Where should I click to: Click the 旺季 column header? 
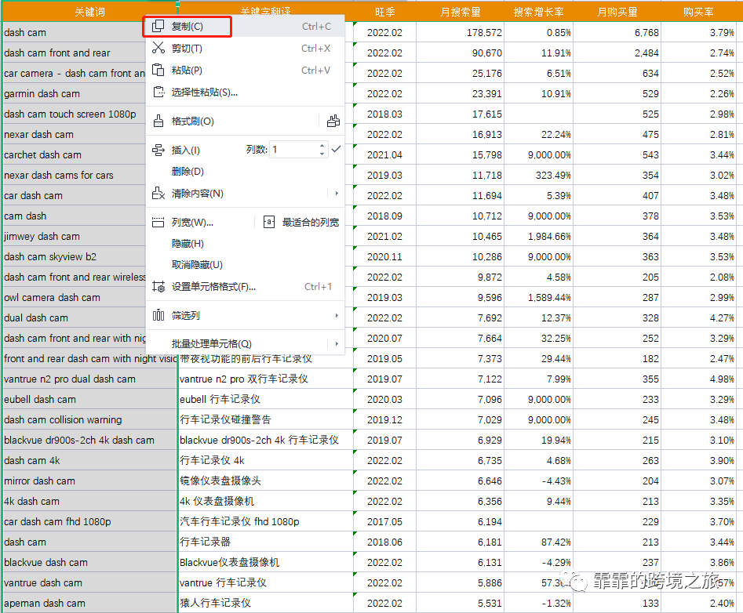point(384,12)
